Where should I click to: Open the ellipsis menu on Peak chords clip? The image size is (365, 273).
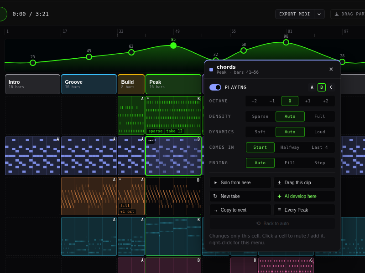click(x=151, y=141)
